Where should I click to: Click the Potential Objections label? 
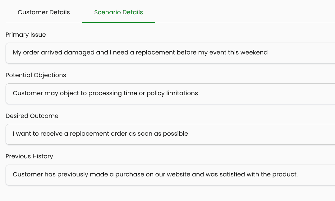(36, 75)
